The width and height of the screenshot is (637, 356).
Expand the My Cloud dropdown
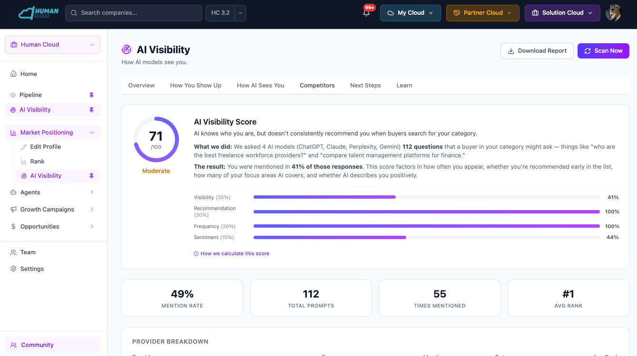pyautogui.click(x=431, y=13)
